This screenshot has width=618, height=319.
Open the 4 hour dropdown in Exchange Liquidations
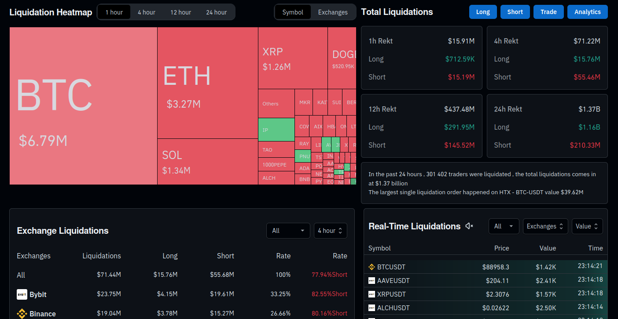[330, 231]
